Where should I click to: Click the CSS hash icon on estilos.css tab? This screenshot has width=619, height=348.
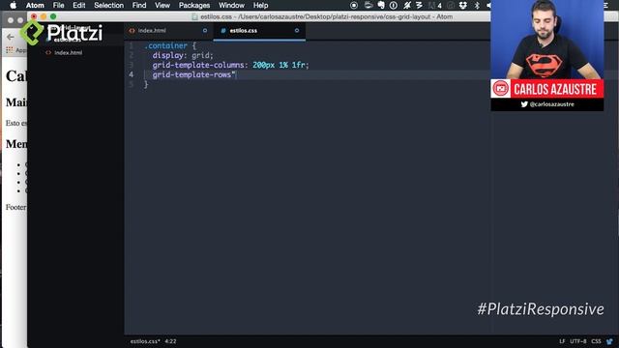pos(223,30)
